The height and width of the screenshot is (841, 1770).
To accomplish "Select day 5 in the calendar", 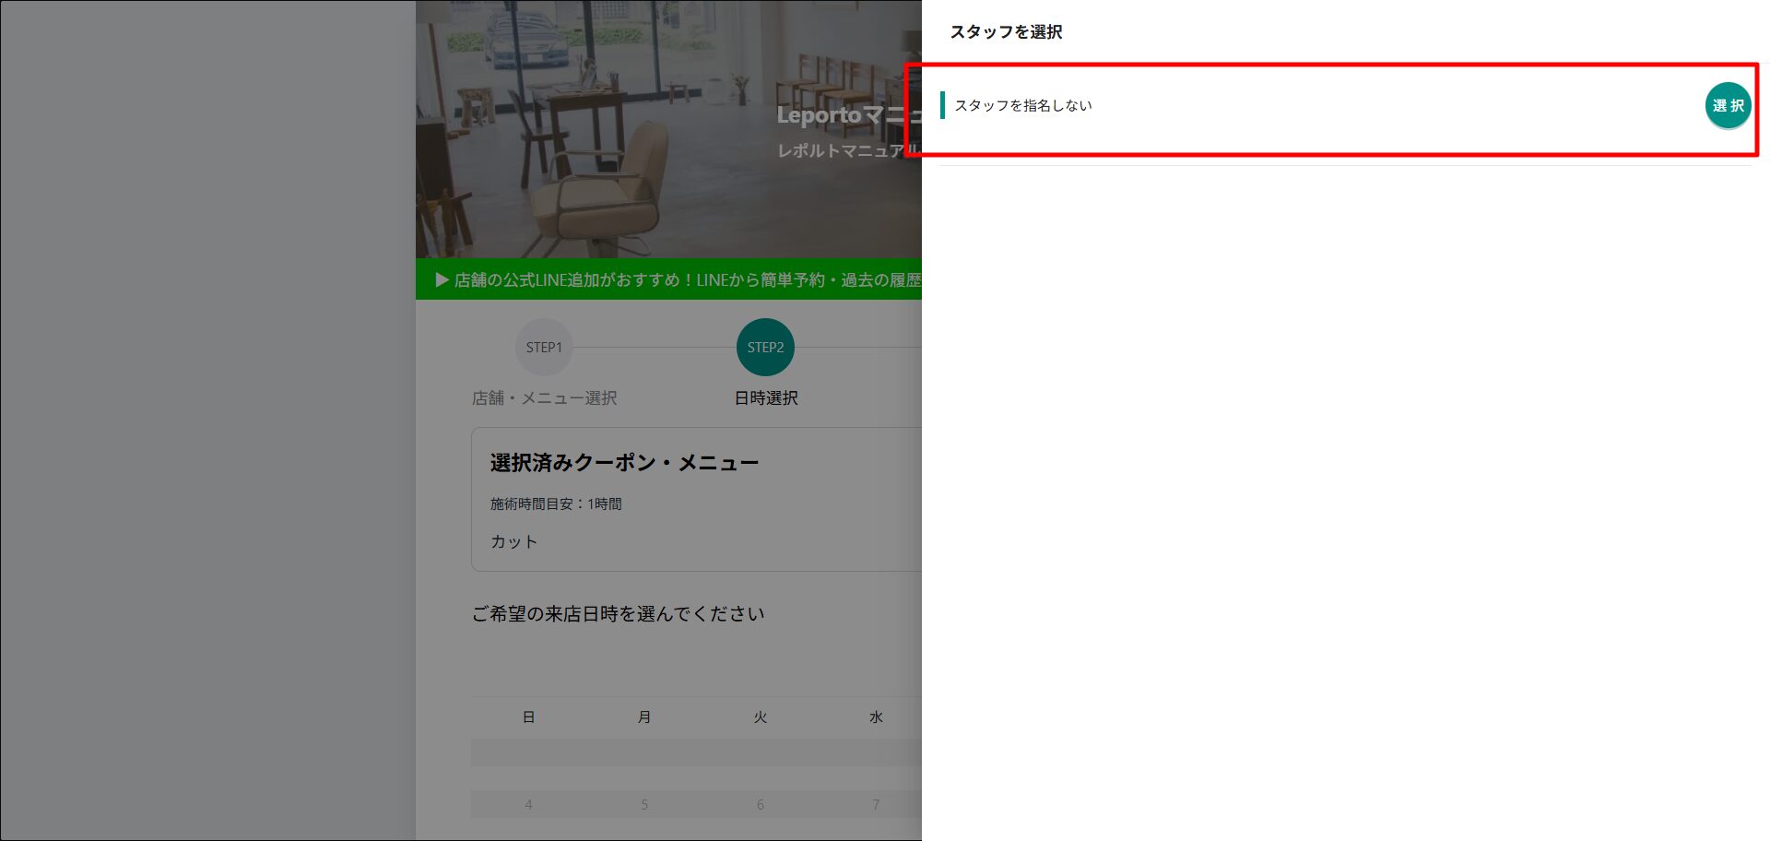I will (x=644, y=805).
